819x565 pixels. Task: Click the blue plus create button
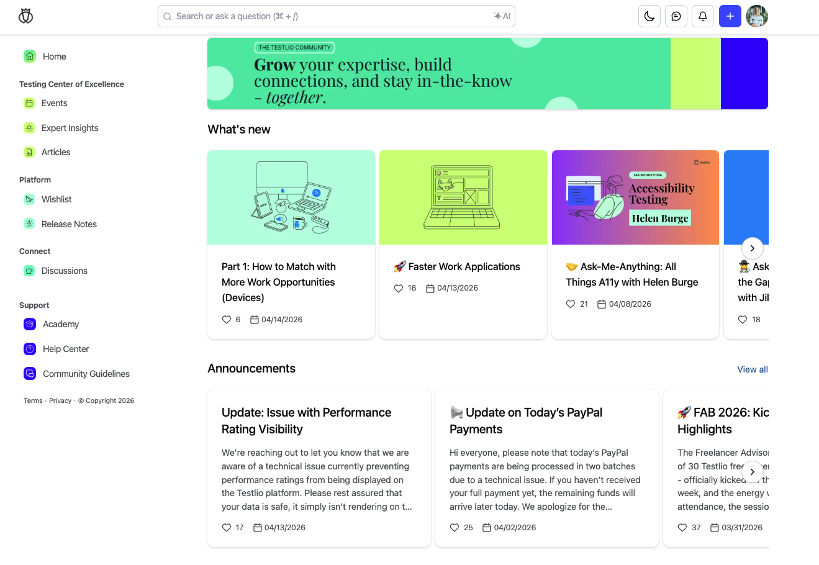click(x=730, y=16)
